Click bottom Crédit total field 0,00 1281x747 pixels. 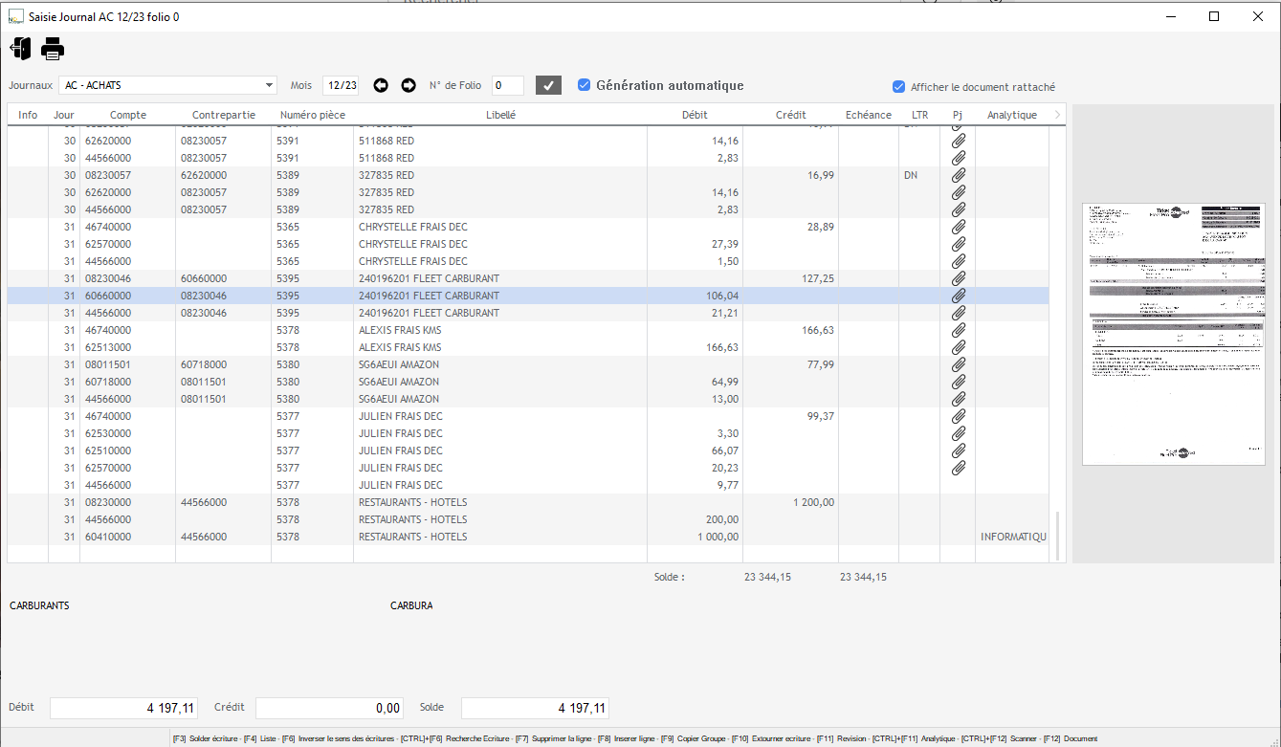[329, 708]
